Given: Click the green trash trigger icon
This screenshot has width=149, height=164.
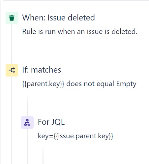Looking at the screenshot, I should coord(12,18).
